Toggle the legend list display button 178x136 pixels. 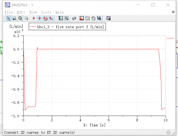click(60, 19)
